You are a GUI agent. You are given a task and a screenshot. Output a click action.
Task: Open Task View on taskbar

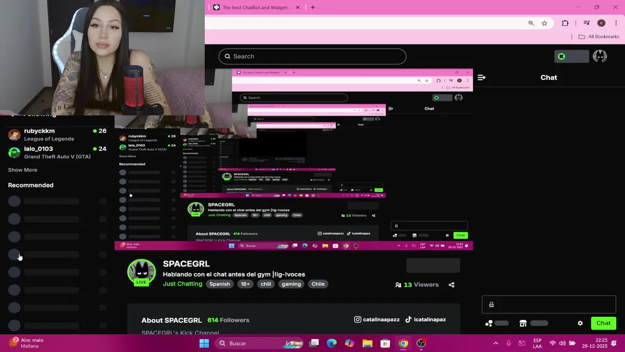(x=314, y=343)
